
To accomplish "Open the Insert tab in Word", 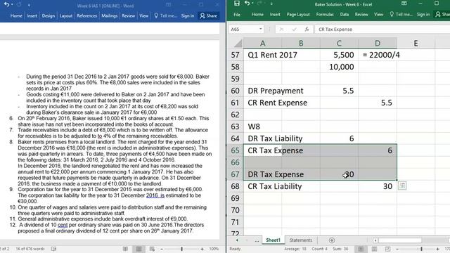I will pyautogui.click(x=32, y=15).
